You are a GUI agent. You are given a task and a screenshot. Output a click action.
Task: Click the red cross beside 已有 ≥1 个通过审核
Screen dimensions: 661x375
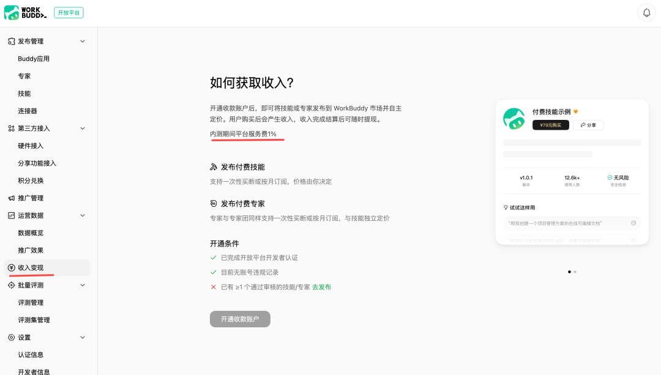pyautogui.click(x=214, y=287)
